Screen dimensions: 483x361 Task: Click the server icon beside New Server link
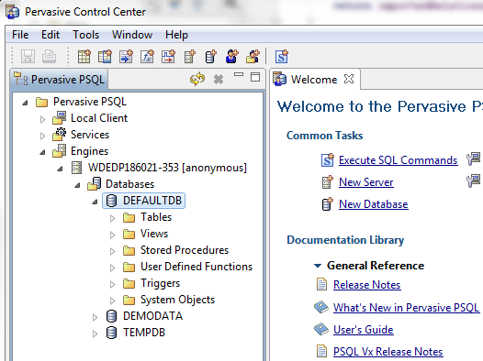(x=328, y=182)
